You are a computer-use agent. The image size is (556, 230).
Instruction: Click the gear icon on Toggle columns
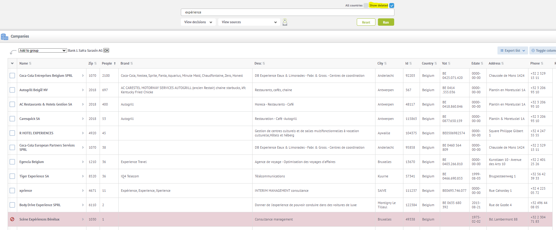pyautogui.click(x=533, y=50)
